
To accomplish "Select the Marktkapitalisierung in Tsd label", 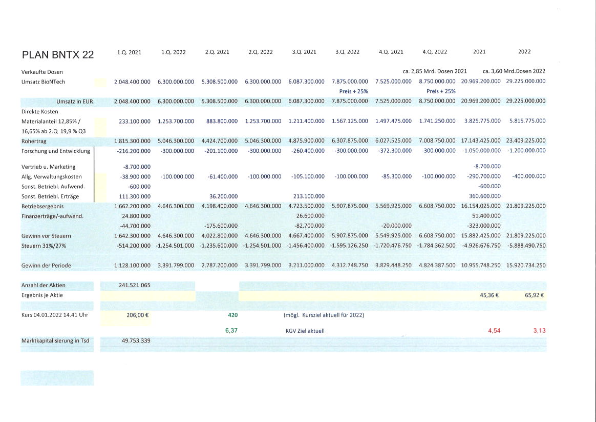I will tap(55, 340).
